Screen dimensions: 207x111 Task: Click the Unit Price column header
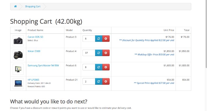tap(169, 30)
